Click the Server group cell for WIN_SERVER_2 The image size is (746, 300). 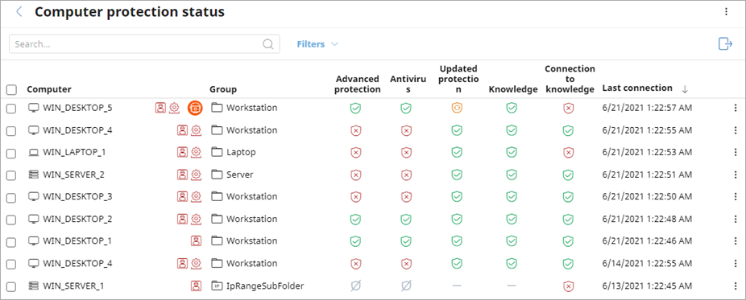(240, 175)
